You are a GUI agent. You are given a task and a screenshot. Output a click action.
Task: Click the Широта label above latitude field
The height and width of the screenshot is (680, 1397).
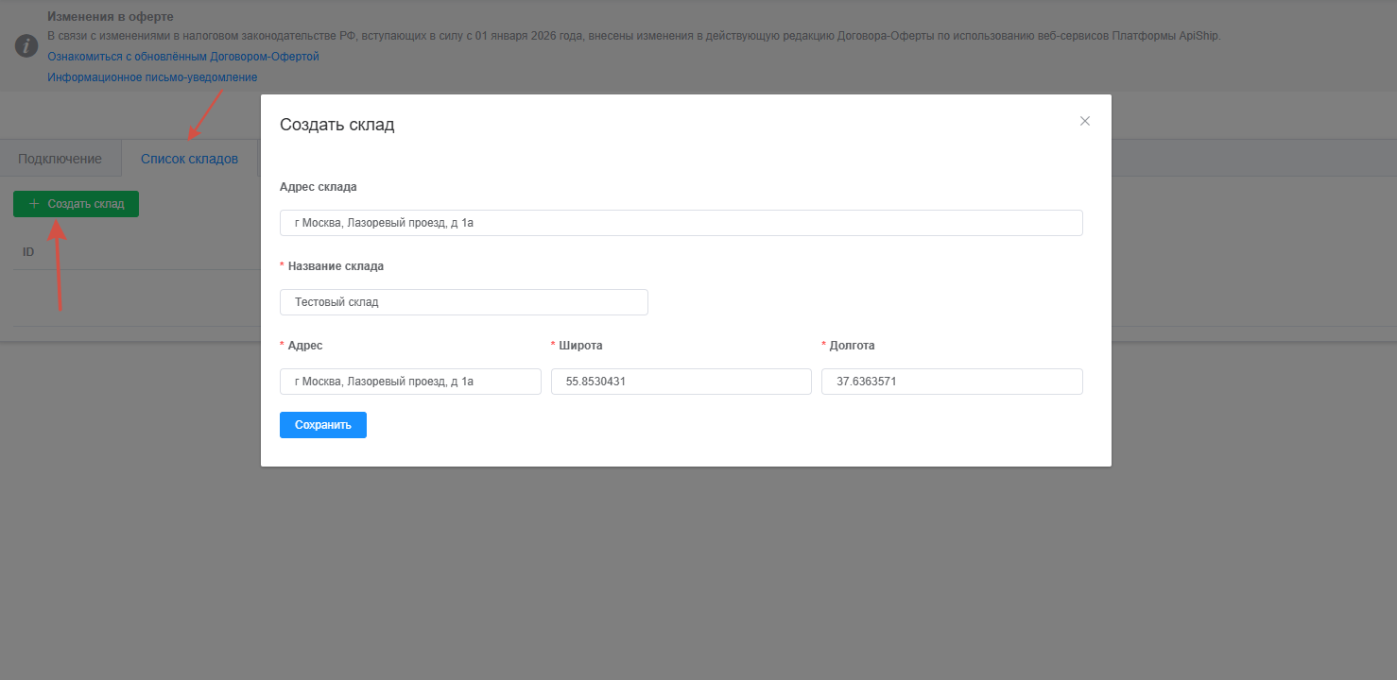pos(580,346)
